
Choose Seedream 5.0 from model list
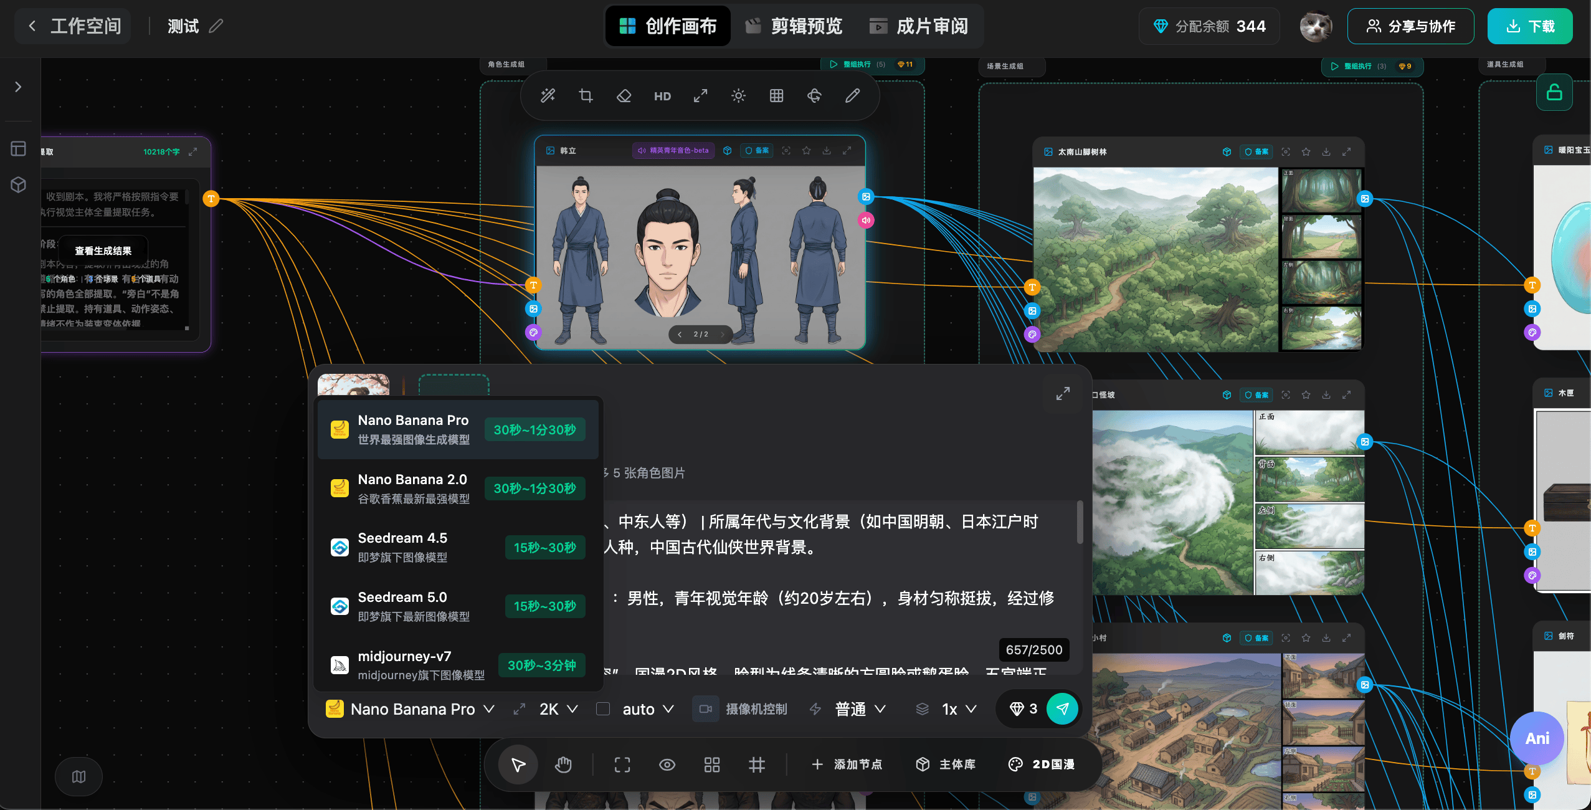click(458, 606)
